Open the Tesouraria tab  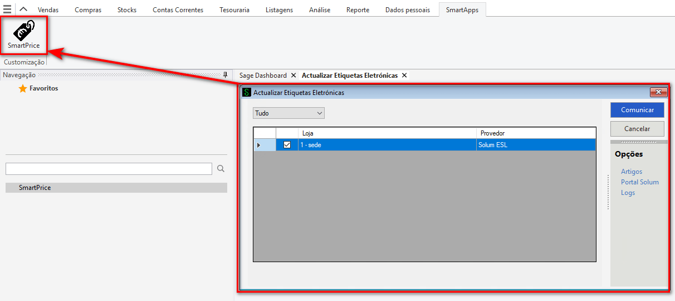pyautogui.click(x=234, y=10)
